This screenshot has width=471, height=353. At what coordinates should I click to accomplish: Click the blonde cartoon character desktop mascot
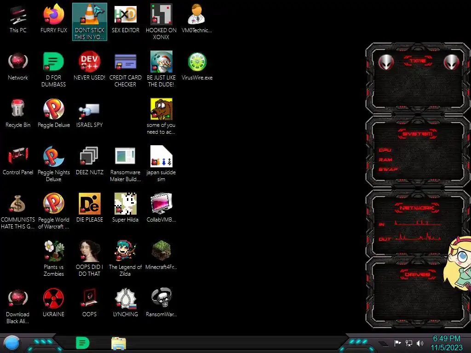(x=458, y=263)
